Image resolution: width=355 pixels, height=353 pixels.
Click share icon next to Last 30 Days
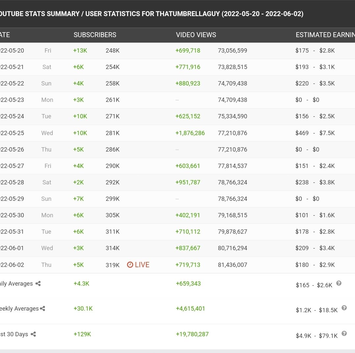[33, 334]
